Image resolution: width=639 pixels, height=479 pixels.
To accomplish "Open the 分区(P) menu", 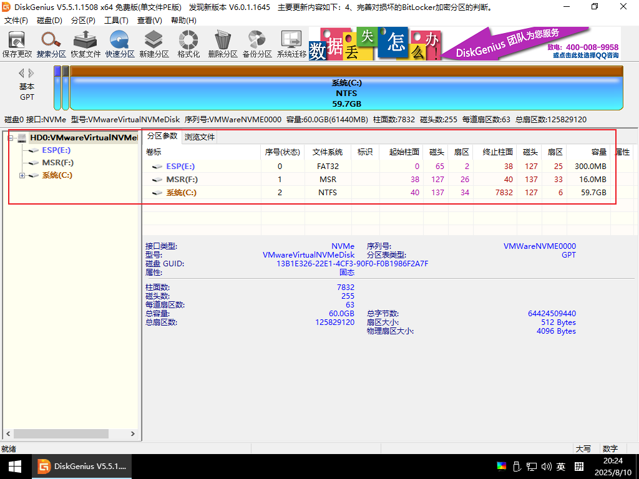I will [x=83, y=21].
